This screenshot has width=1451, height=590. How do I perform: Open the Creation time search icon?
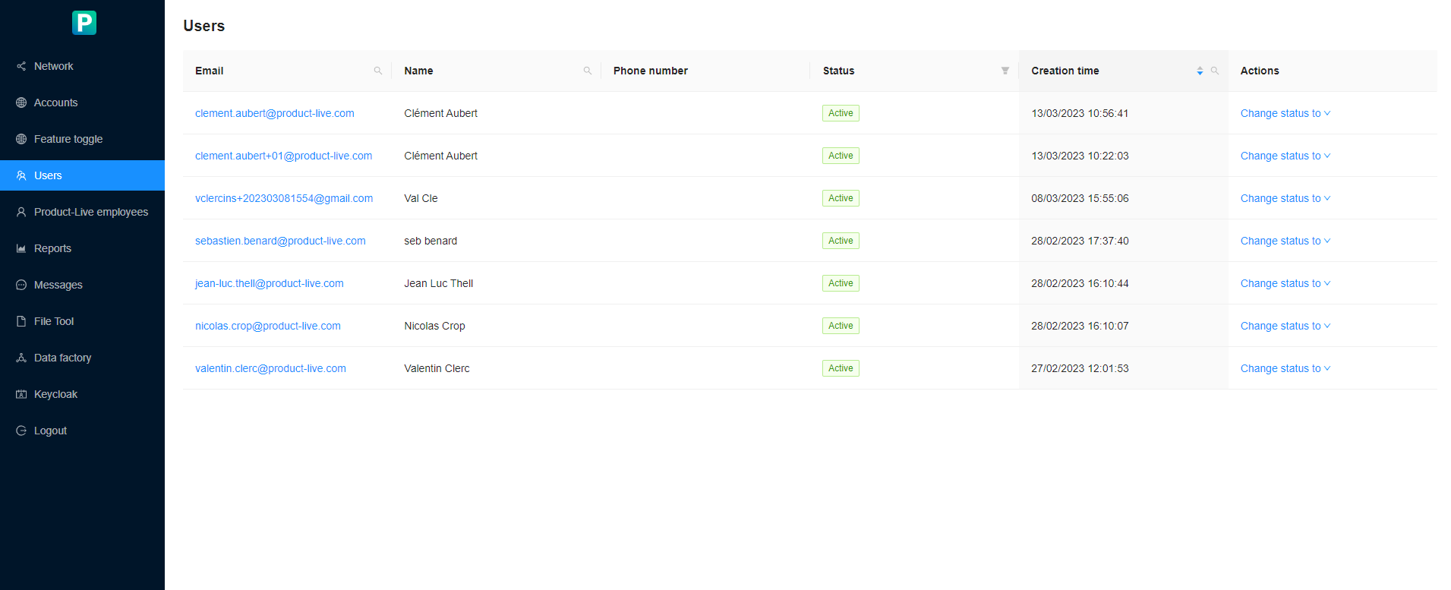(x=1214, y=71)
